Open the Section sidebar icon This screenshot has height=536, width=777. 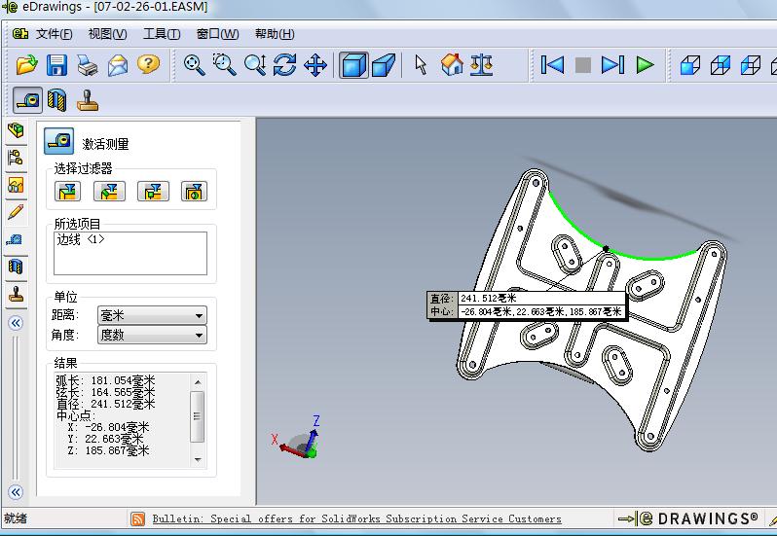(16, 268)
